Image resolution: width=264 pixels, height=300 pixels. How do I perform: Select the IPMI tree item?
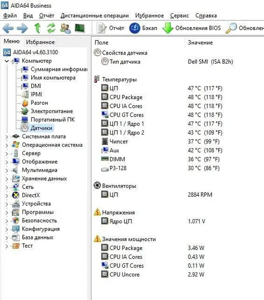(x=32, y=94)
